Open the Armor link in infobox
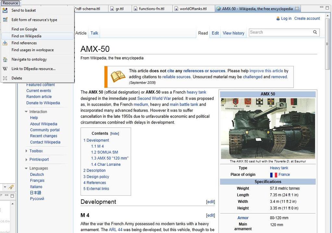Viewport: 332px width, 233px height. (243, 218)
